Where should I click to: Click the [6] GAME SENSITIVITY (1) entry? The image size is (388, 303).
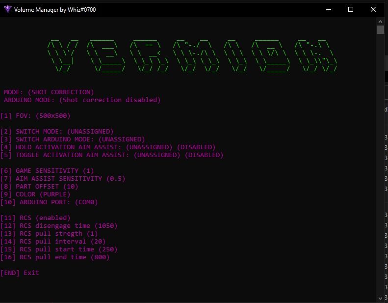[47, 171]
